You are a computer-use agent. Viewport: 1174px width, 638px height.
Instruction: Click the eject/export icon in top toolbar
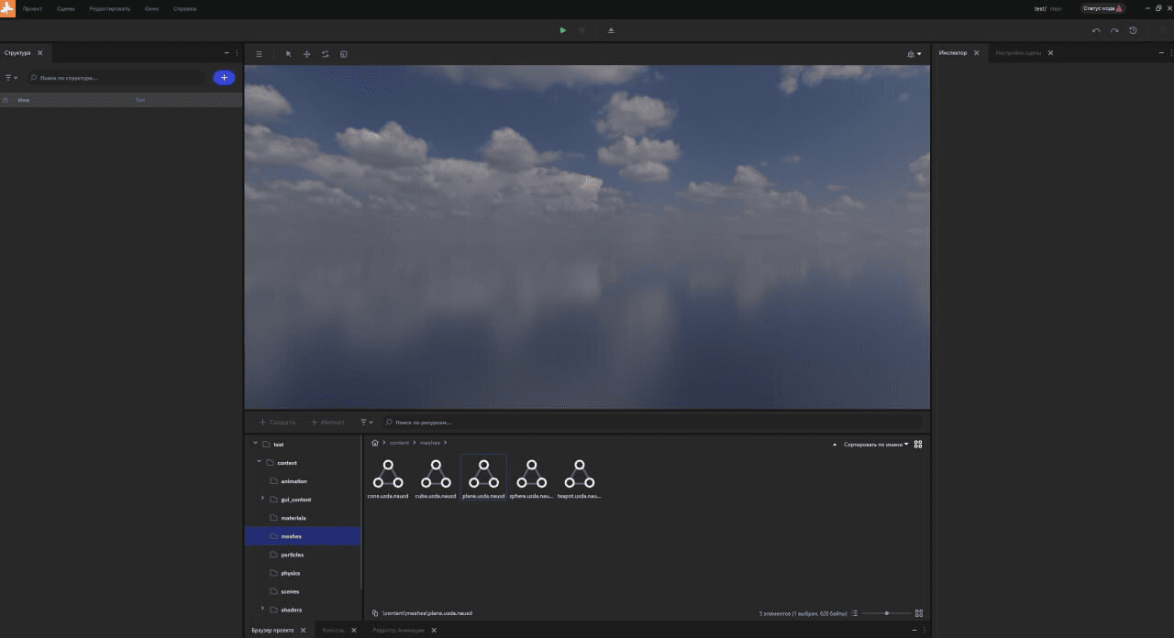click(x=612, y=30)
